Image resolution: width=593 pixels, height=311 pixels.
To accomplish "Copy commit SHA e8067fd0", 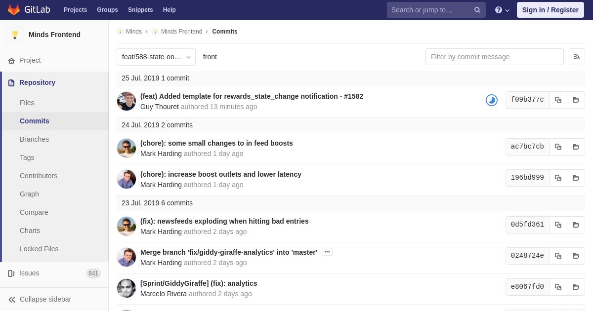I will click(x=558, y=287).
